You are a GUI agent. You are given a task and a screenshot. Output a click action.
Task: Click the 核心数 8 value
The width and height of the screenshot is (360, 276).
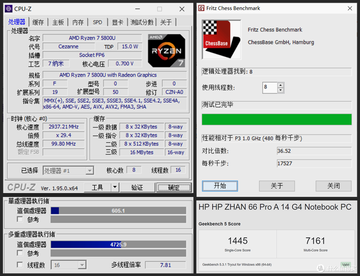[134, 170]
